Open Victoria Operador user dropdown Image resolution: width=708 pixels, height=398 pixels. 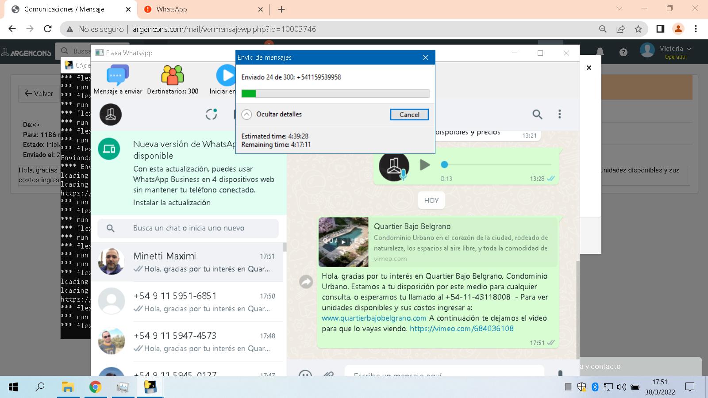pyautogui.click(x=666, y=51)
